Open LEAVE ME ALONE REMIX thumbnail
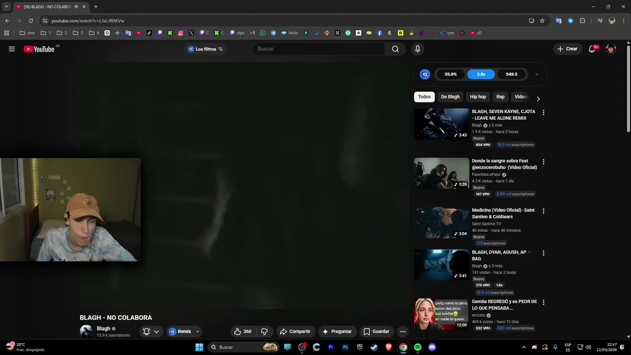 [441, 124]
